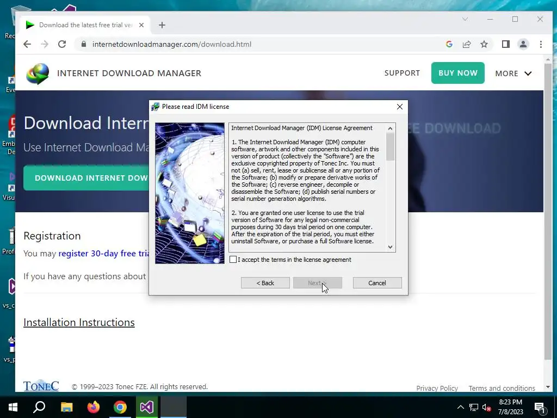
Task: Open Chrome side panel icon
Action: (x=506, y=44)
